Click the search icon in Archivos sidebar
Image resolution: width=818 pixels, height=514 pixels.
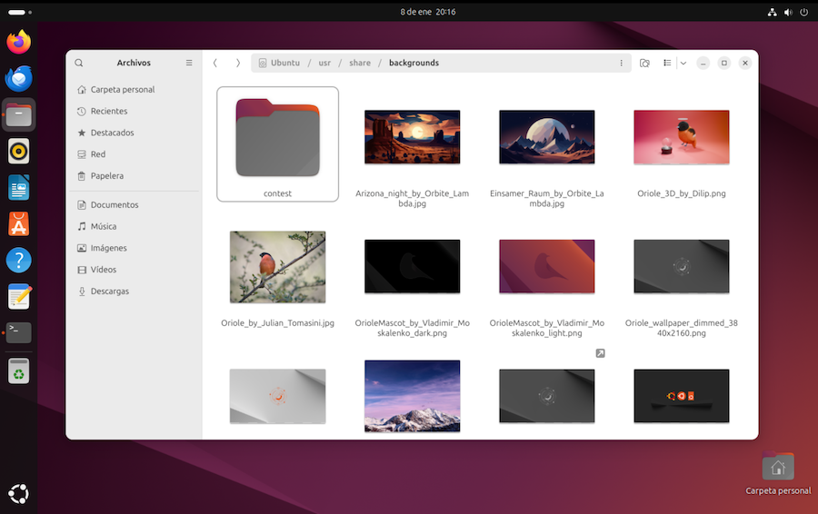(x=79, y=64)
